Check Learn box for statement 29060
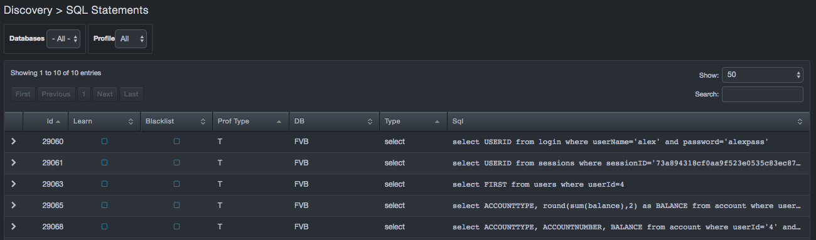 click(x=104, y=142)
